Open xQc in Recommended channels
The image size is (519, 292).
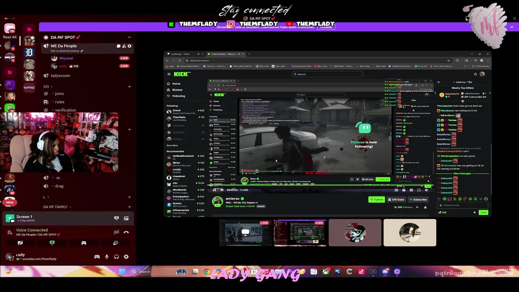185,183
